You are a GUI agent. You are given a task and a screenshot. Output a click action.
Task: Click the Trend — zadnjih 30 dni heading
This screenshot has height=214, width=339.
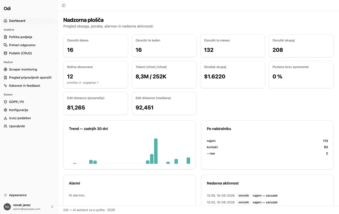coord(88,129)
